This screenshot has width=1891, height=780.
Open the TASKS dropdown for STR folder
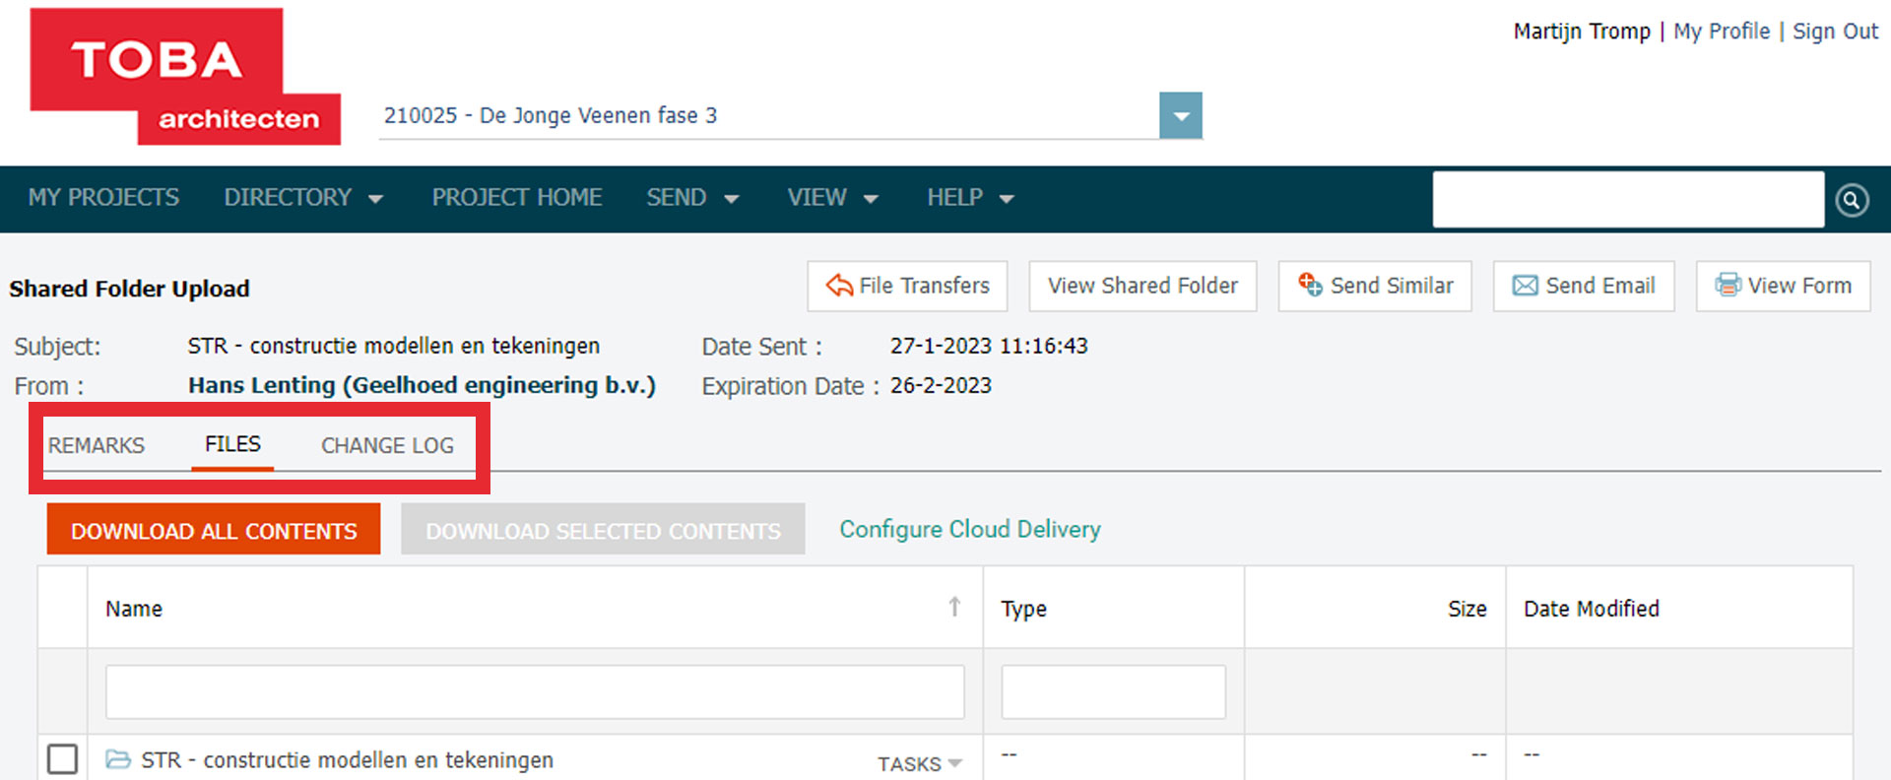coord(919,764)
